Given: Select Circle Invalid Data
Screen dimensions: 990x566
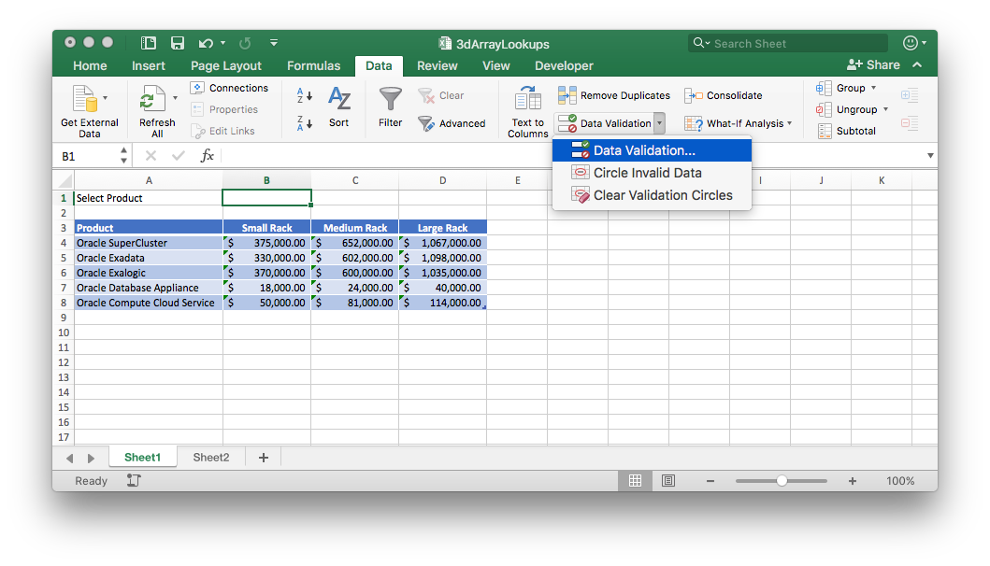Looking at the screenshot, I should (652, 173).
